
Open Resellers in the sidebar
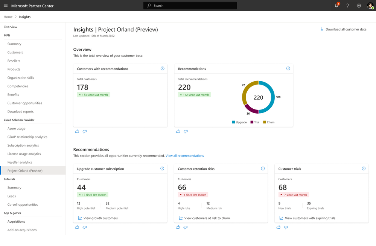[x=14, y=61]
